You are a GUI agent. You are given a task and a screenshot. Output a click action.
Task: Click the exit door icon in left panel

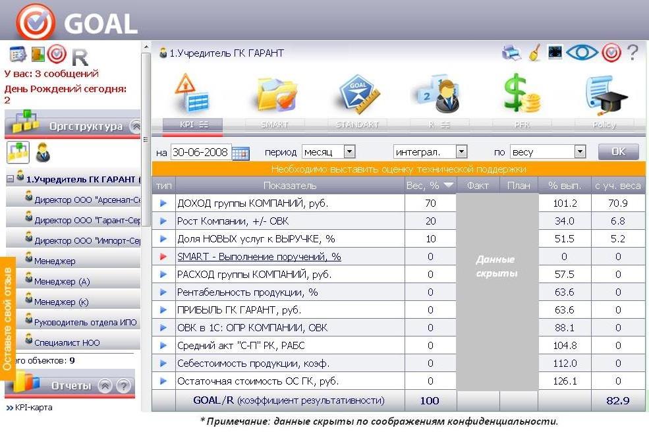tap(38, 54)
